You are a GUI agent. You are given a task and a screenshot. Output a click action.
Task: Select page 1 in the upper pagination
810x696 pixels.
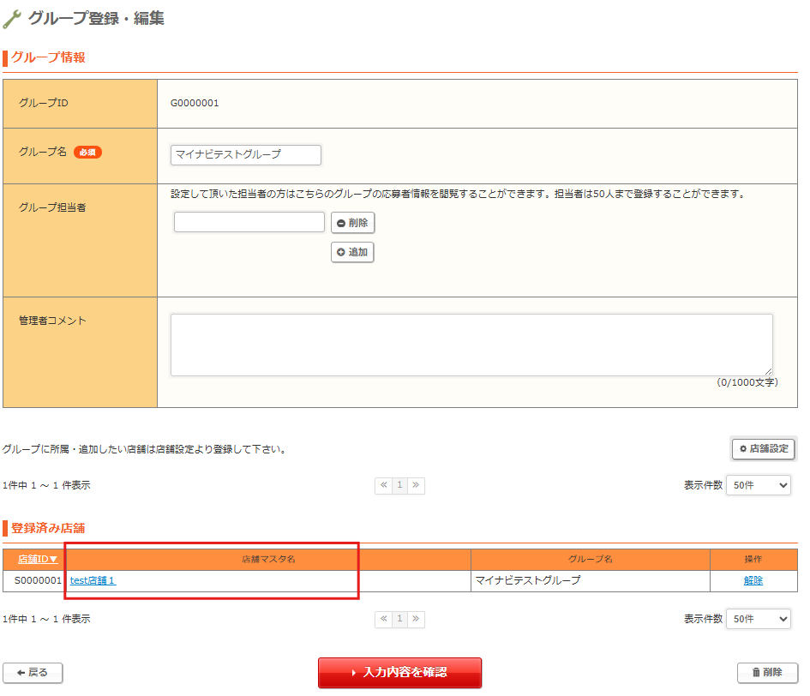(x=399, y=485)
